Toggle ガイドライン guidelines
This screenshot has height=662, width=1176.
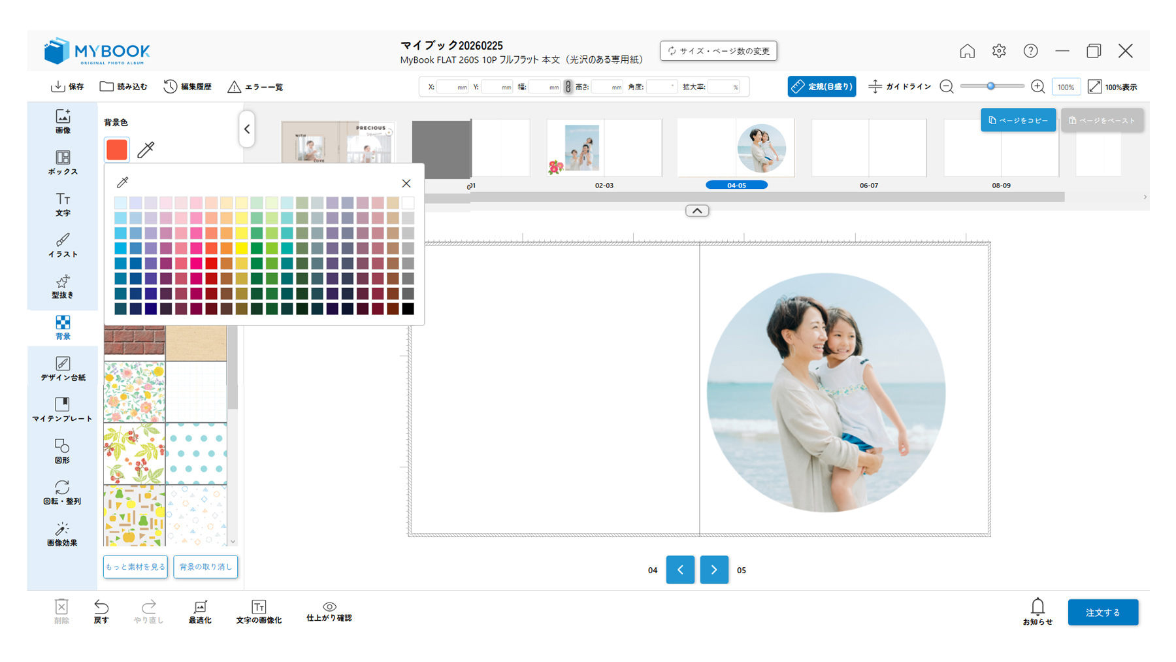click(x=900, y=86)
